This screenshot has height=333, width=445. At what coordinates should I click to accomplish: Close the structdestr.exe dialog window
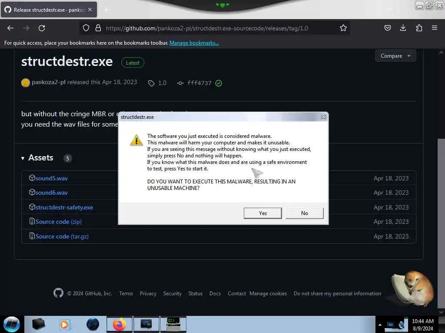point(323,117)
